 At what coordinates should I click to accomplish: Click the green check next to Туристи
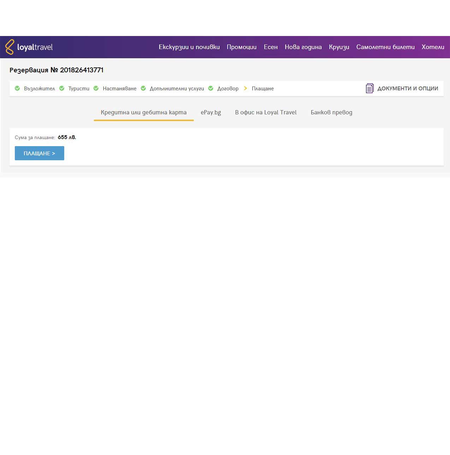(62, 88)
